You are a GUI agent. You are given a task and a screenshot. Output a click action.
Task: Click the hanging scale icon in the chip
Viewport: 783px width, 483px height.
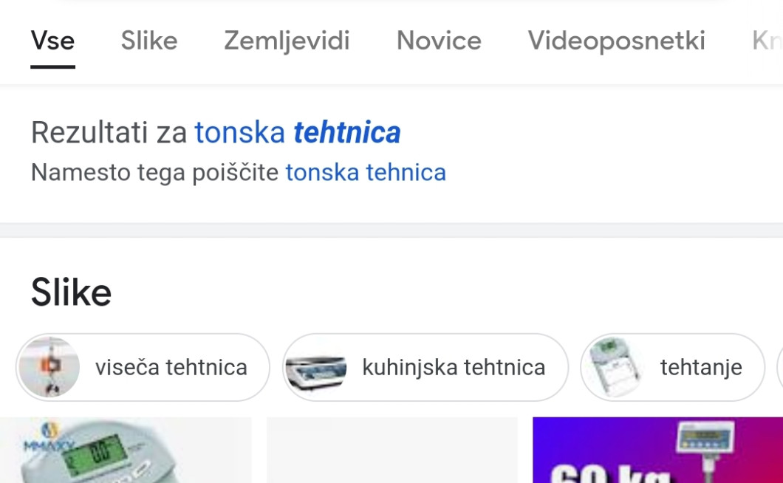coord(49,367)
